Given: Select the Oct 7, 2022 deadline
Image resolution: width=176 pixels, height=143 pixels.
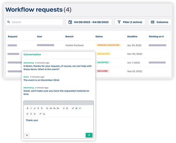Looking at the screenshot, I should [x=133, y=63].
